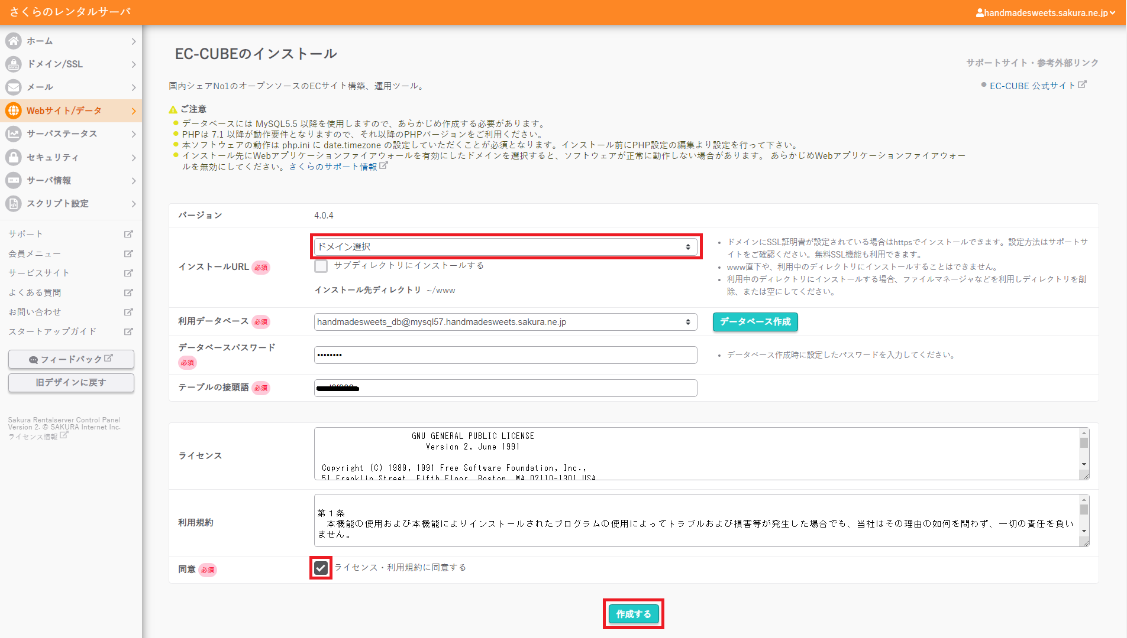The height and width of the screenshot is (638, 1127).
Task: Open the 利用データベース dropdown
Action: coord(506,322)
